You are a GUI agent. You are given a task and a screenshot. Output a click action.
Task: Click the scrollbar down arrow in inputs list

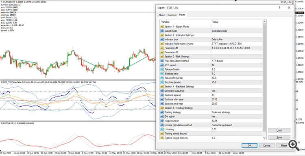[x=264, y=138]
